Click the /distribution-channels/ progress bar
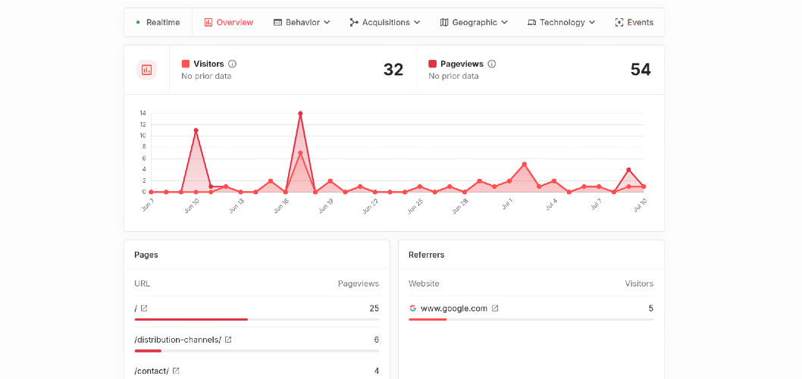Viewport: 802px width, 379px height. coord(257,351)
